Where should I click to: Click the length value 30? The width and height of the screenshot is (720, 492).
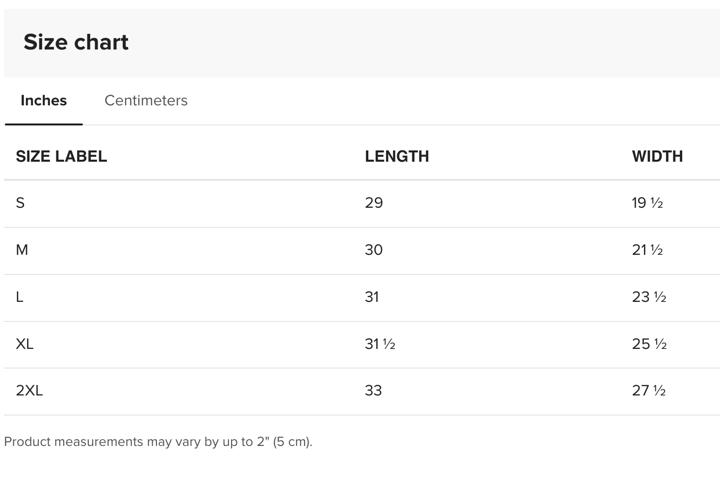tap(374, 250)
